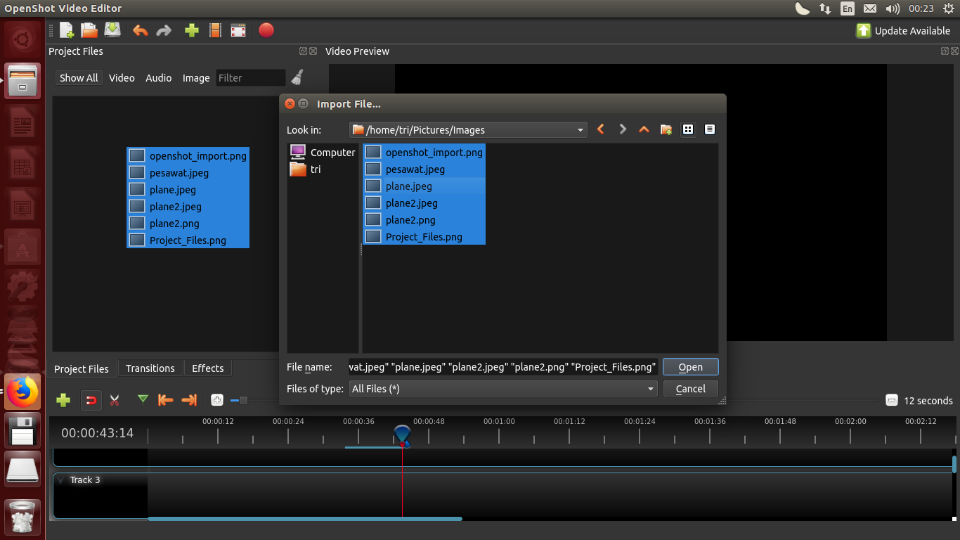The width and height of the screenshot is (960, 540).
Task: Open the Look in path dropdown
Action: [x=580, y=129]
